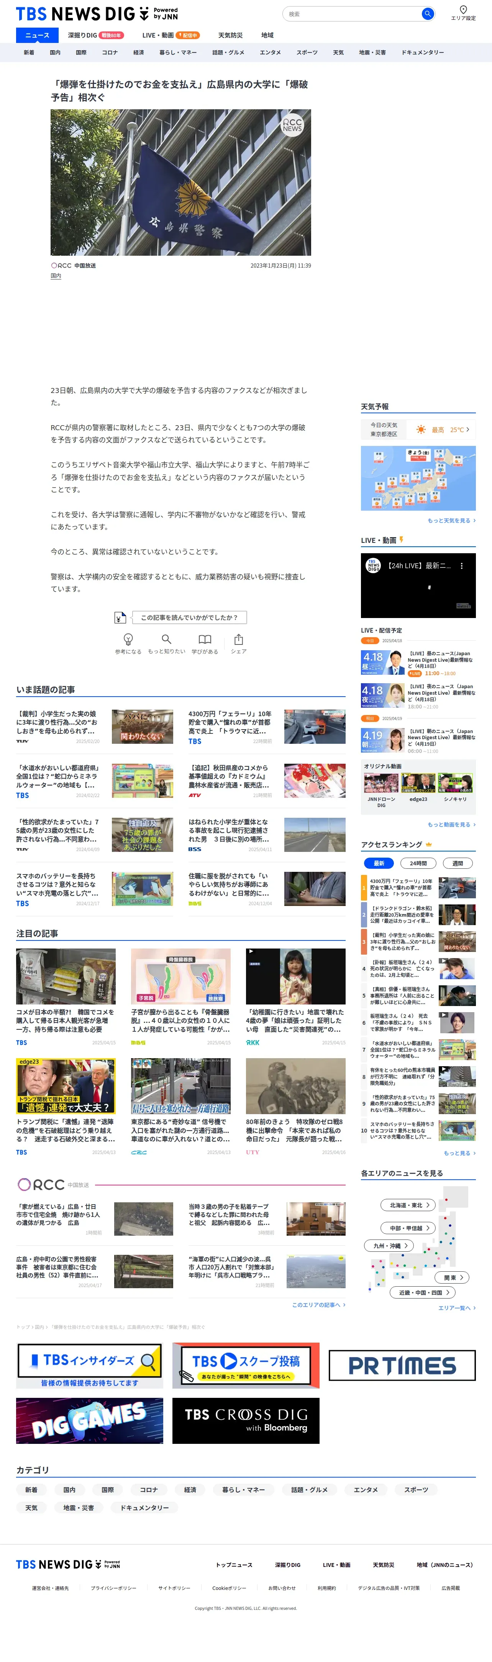The height and width of the screenshot is (1662, 492).
Task: Open the LIVE・動画 tab
Action: (x=171, y=36)
